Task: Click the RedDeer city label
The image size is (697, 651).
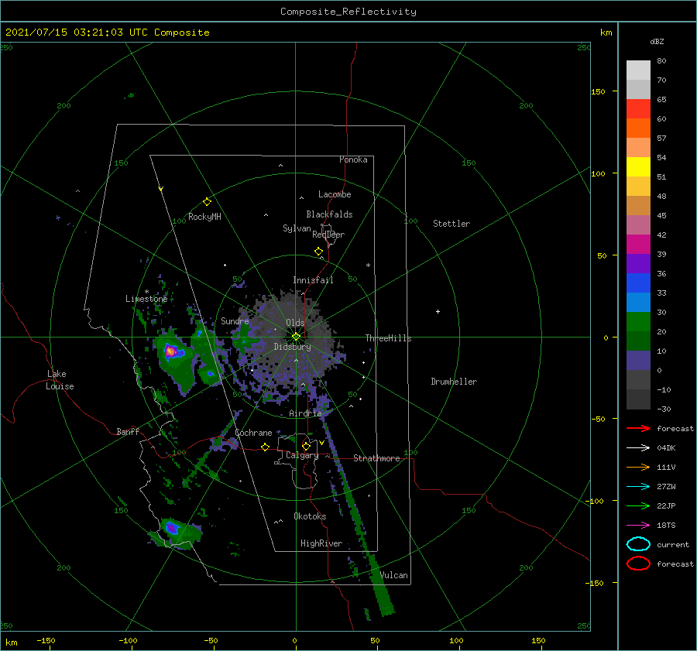Action: (x=328, y=235)
